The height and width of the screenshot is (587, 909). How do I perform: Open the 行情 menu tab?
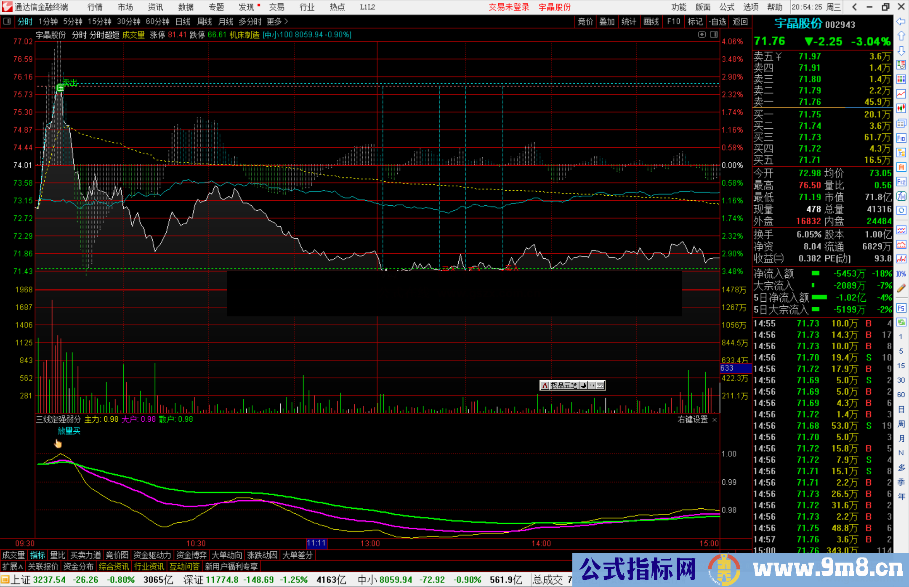(95, 7)
